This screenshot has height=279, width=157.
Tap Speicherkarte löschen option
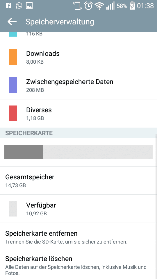tap(78, 265)
